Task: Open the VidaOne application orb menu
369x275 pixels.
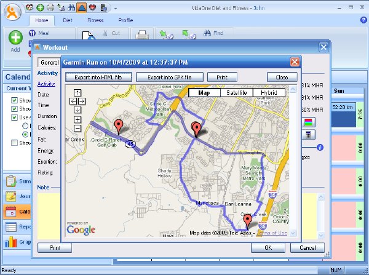Action: point(13,12)
